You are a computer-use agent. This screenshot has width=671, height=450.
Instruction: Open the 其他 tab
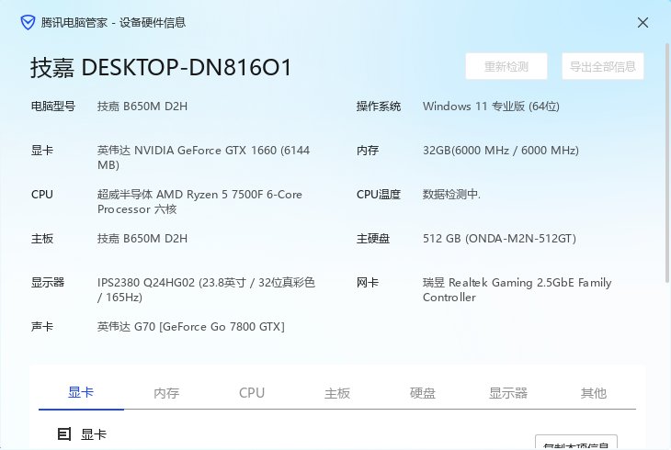coord(593,393)
